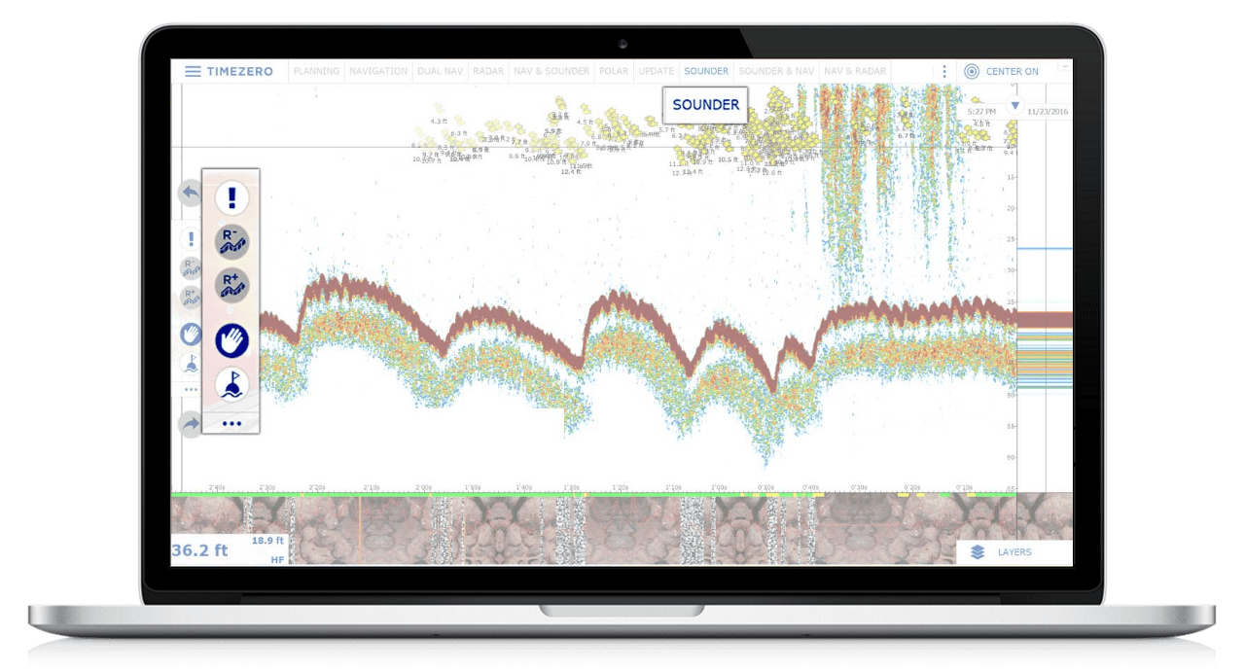Select the buoy flag mark tool
This screenshot has height=671, width=1245.
click(x=231, y=385)
